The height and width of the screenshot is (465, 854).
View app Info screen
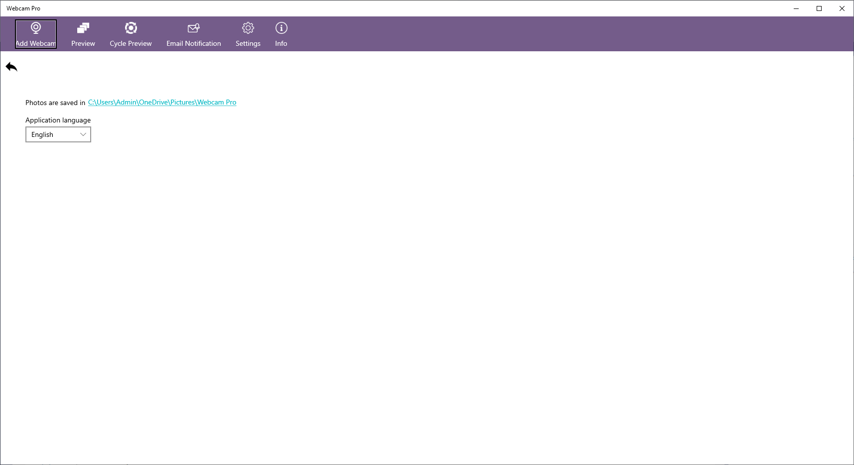(x=281, y=33)
